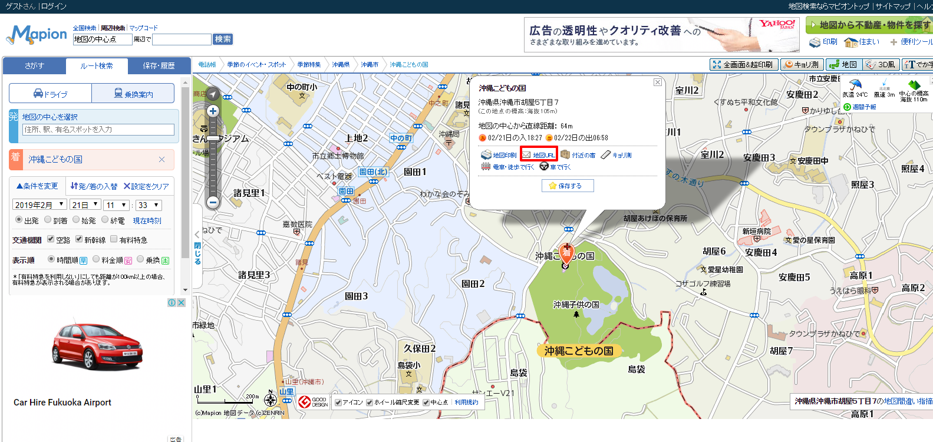This screenshot has height=442, width=933.
Task: Collapse the 条件を変更 section
Action: pyautogui.click(x=37, y=186)
